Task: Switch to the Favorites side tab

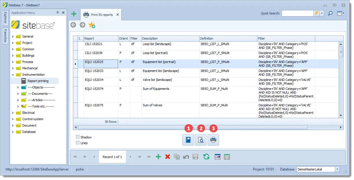Action: click(x=5, y=36)
